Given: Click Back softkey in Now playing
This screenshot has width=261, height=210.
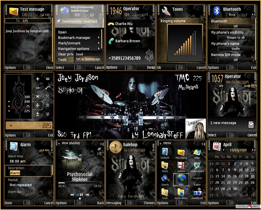Looking at the screenshot, I should (x=101, y=203).
